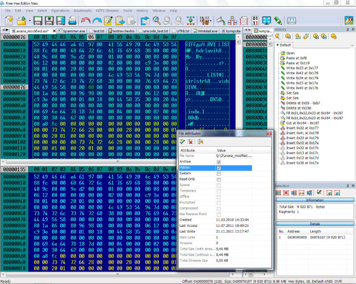Open the dropdown arrow beside Open file

tap(30, 21)
